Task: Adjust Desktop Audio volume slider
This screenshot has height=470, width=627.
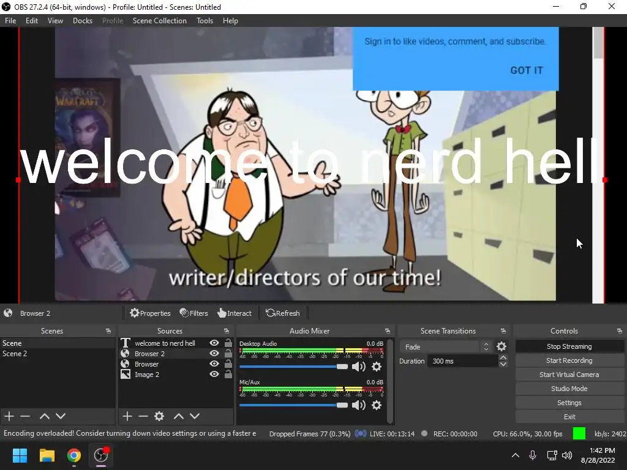Action: pos(294,367)
